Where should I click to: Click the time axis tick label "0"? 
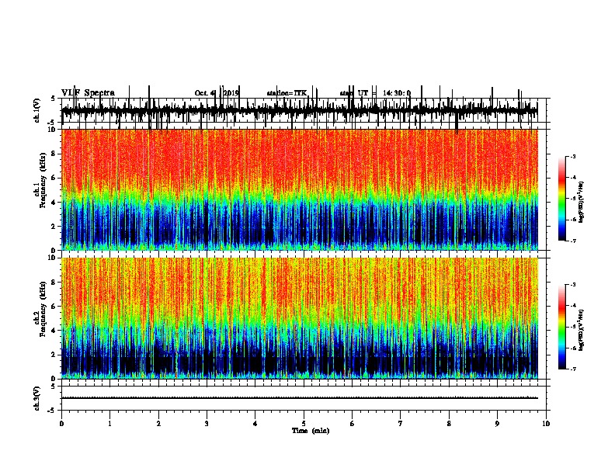61,424
